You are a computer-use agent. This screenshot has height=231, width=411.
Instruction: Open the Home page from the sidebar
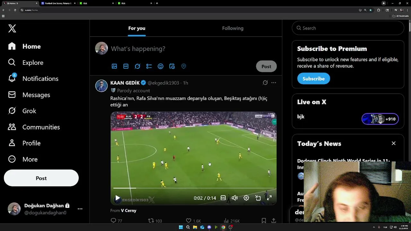[24, 47]
